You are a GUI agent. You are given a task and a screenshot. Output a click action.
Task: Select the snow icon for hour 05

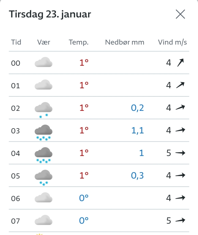click(43, 177)
